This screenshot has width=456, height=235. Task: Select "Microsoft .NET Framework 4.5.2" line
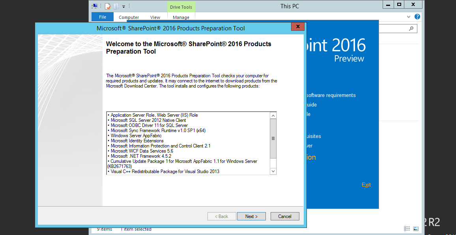pyautogui.click(x=140, y=156)
